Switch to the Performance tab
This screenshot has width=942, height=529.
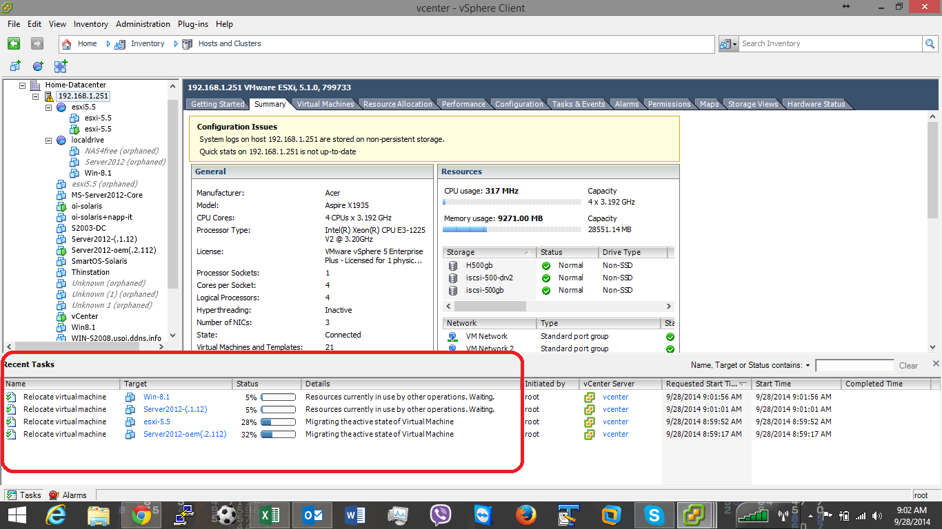coord(463,104)
